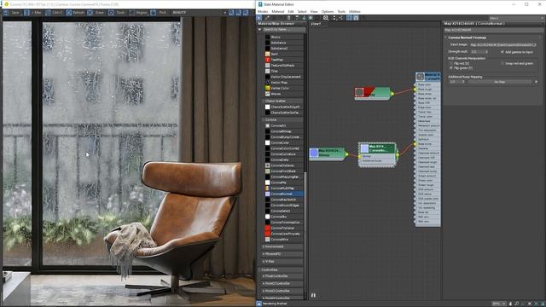Click the Search by Name field

[284, 30]
